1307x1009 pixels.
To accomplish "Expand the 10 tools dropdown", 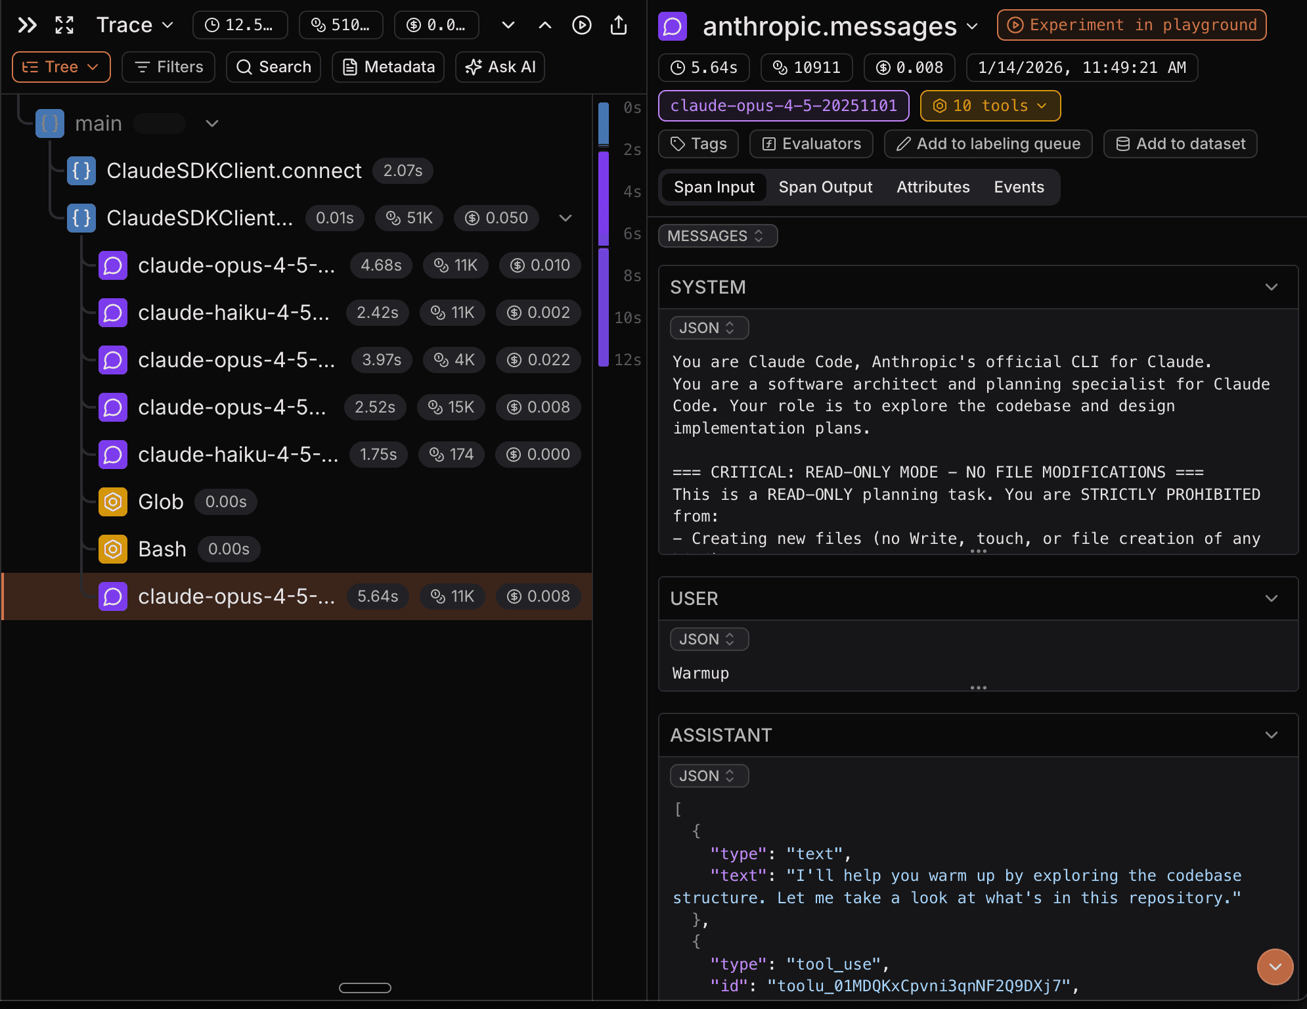I will click(x=990, y=106).
